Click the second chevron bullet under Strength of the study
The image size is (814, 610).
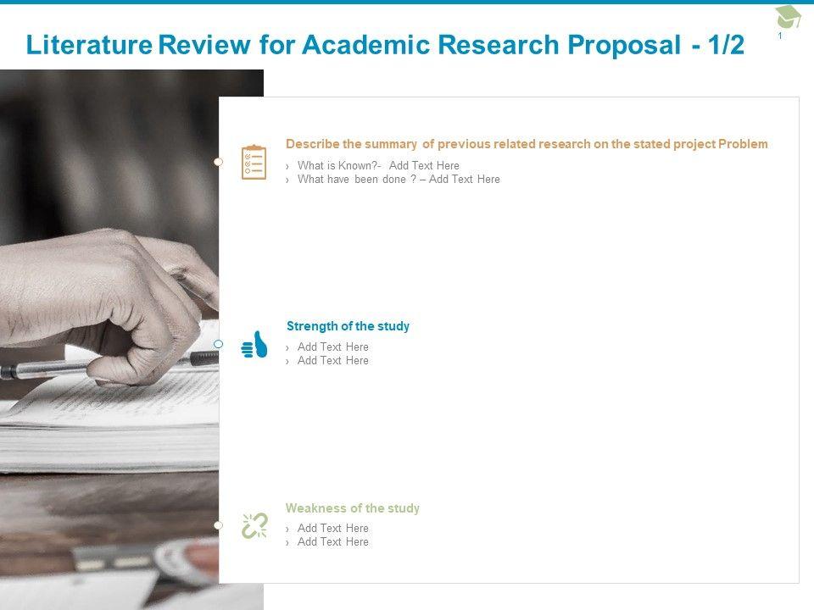pos(288,361)
